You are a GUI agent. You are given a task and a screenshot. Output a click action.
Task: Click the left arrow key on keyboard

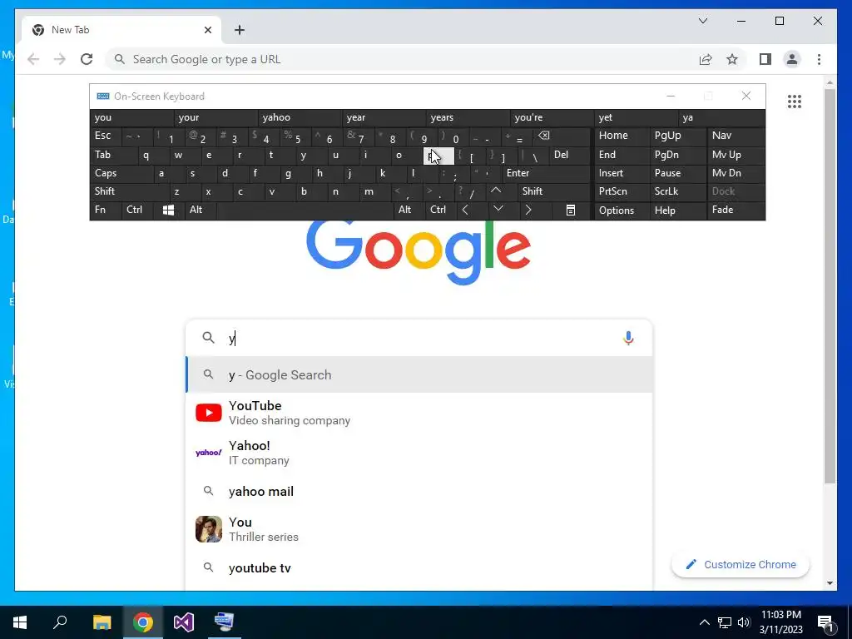pos(465,209)
